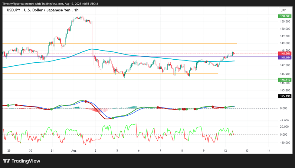Select the green 150.883 price label
Screen dimensions: 295x168
tap(285, 16)
